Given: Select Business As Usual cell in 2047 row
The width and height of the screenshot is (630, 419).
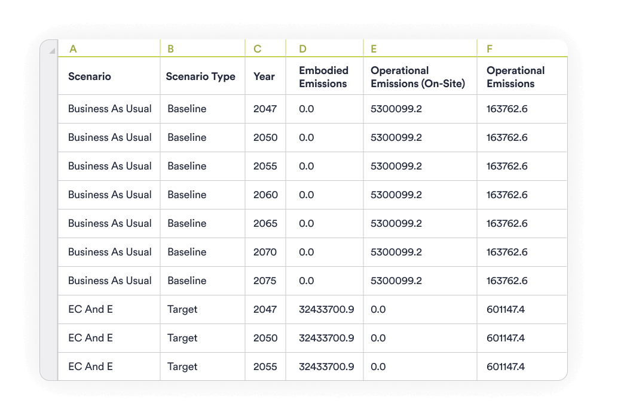Looking at the screenshot, I should [109, 109].
